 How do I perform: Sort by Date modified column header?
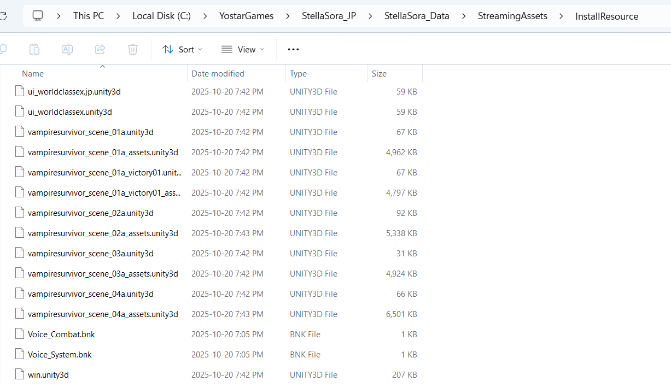coord(218,73)
